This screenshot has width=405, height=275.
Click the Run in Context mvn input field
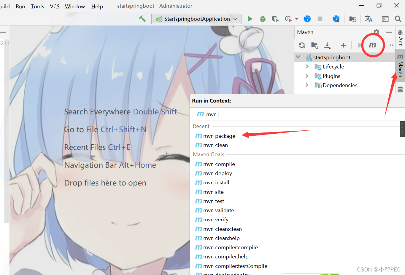(x=297, y=114)
